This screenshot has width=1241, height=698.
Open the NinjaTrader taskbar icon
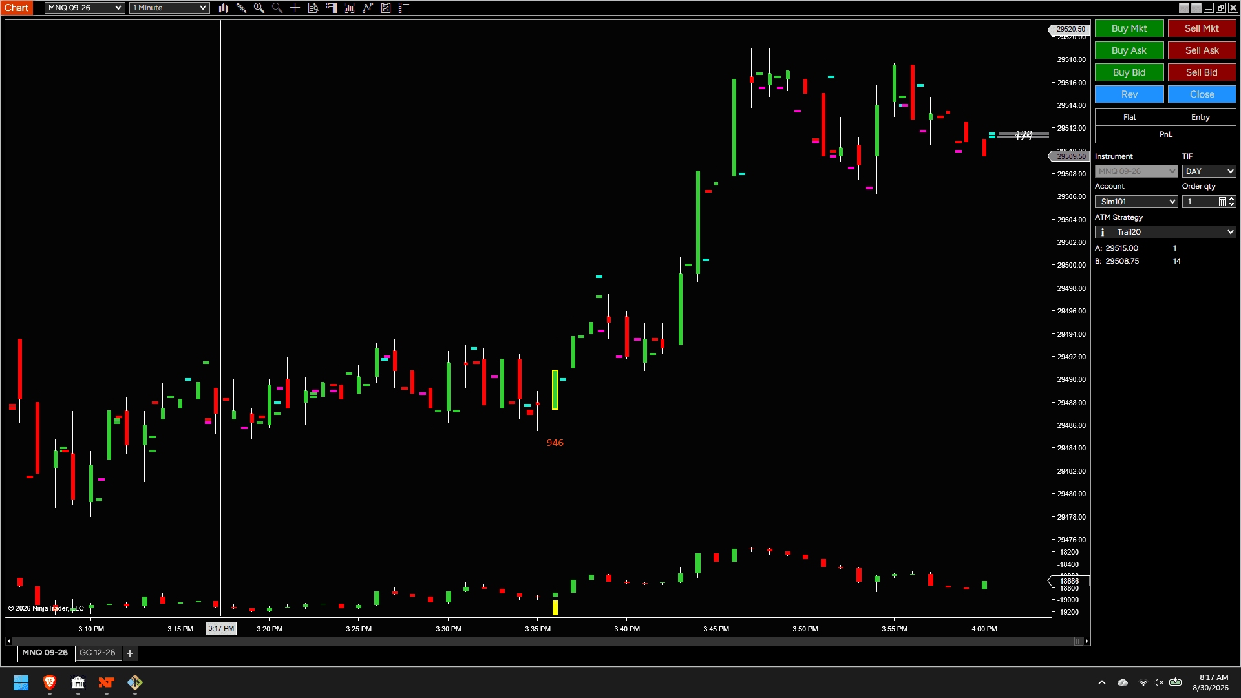107,682
